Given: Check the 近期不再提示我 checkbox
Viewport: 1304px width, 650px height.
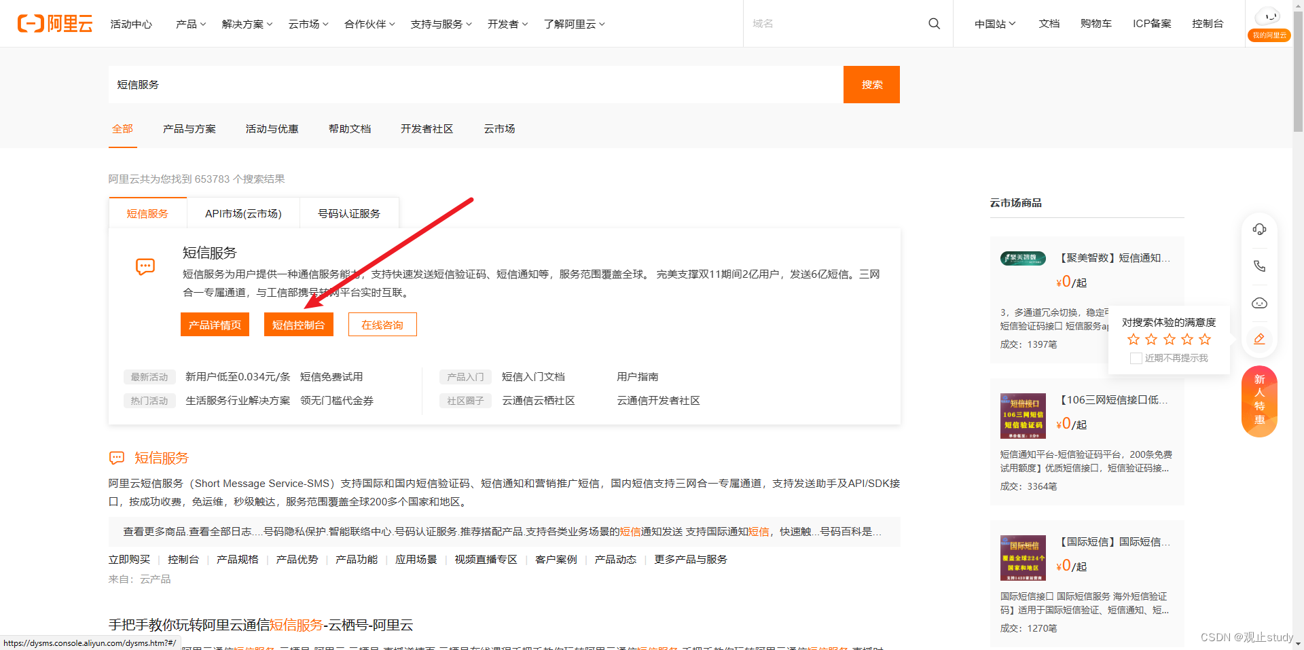Looking at the screenshot, I should click(1136, 358).
